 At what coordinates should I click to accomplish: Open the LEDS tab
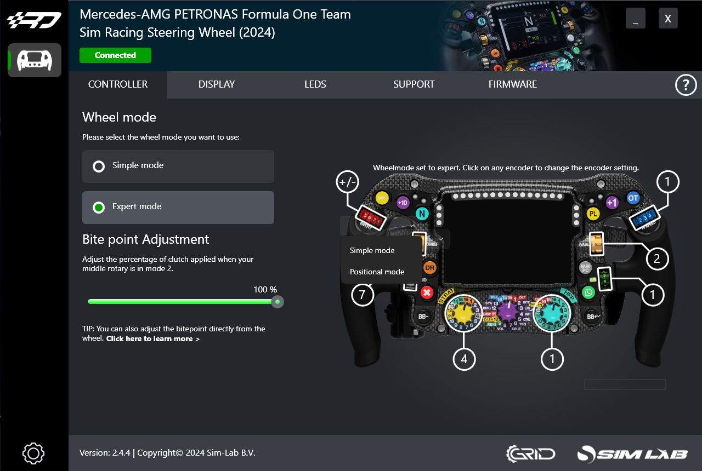pos(315,84)
